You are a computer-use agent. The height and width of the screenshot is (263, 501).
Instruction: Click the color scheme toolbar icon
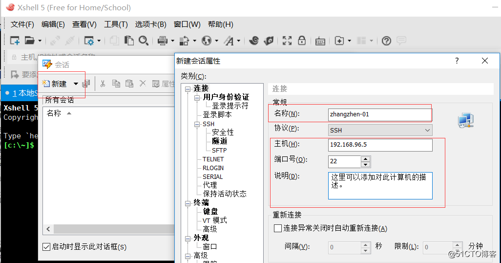pyautogui.click(x=184, y=41)
